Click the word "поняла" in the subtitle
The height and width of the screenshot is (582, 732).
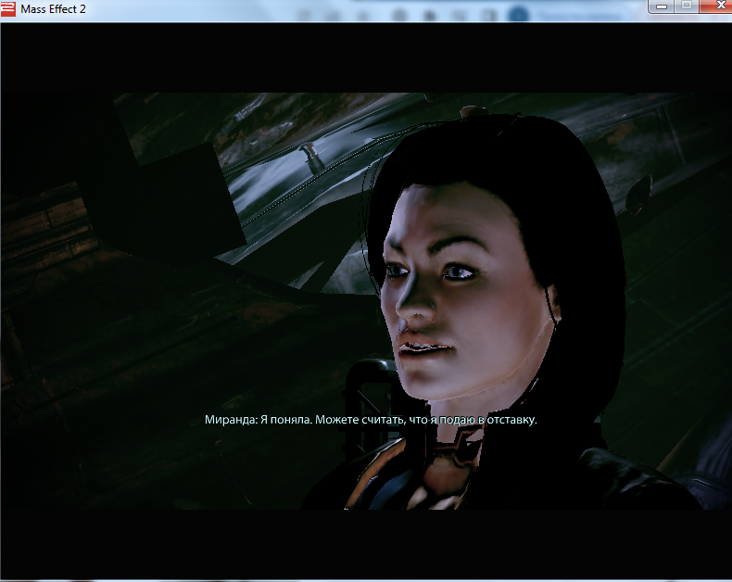pyautogui.click(x=287, y=420)
